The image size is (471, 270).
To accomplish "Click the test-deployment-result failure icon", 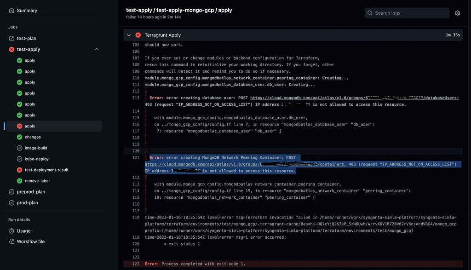I will 19,170.
